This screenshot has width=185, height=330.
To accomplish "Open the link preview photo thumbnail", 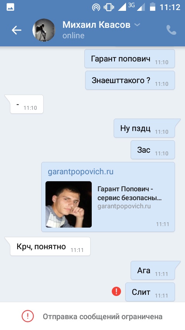I will pyautogui.click(x=69, y=204).
